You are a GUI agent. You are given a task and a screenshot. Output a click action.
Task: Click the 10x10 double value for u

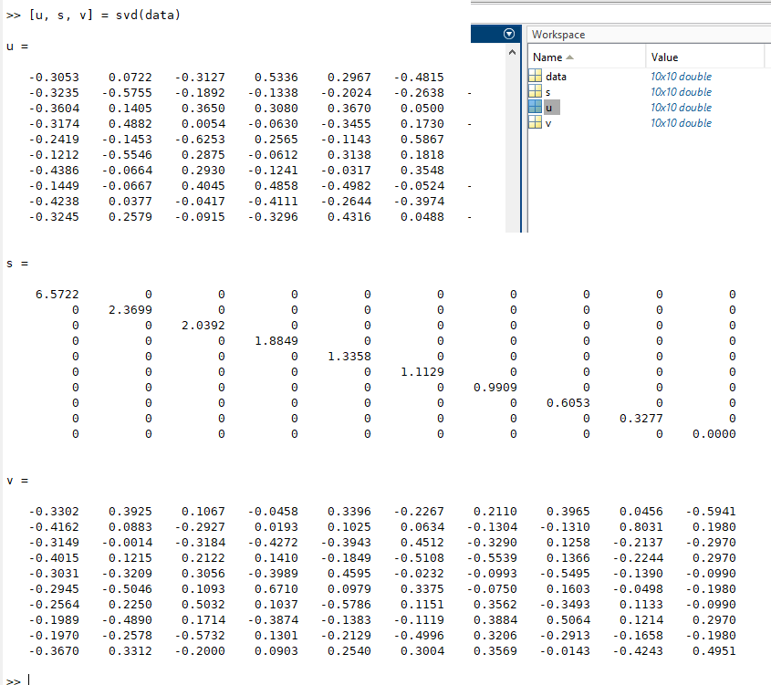tap(681, 107)
